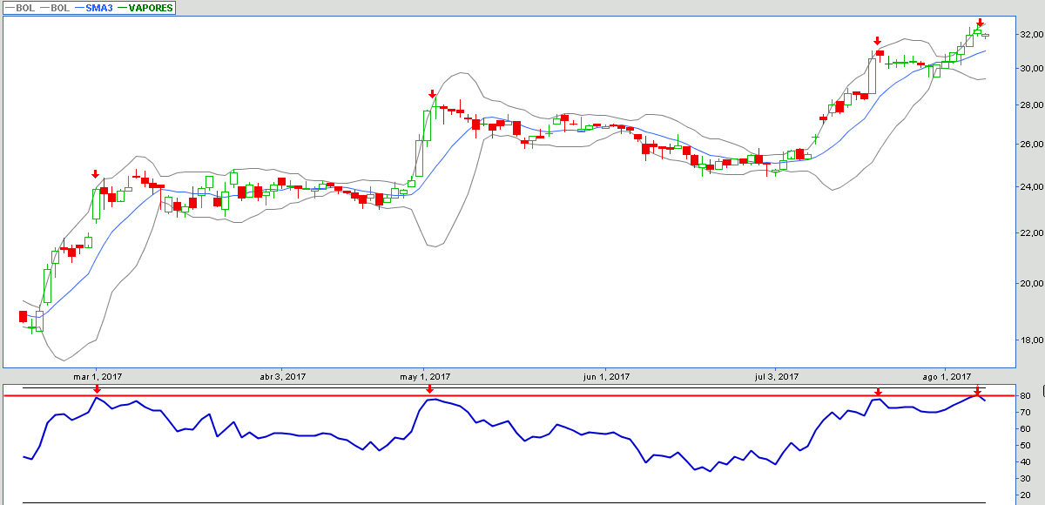Click the 'may 1, 2017' date label
This screenshot has width=1045, height=505.
coord(425,377)
